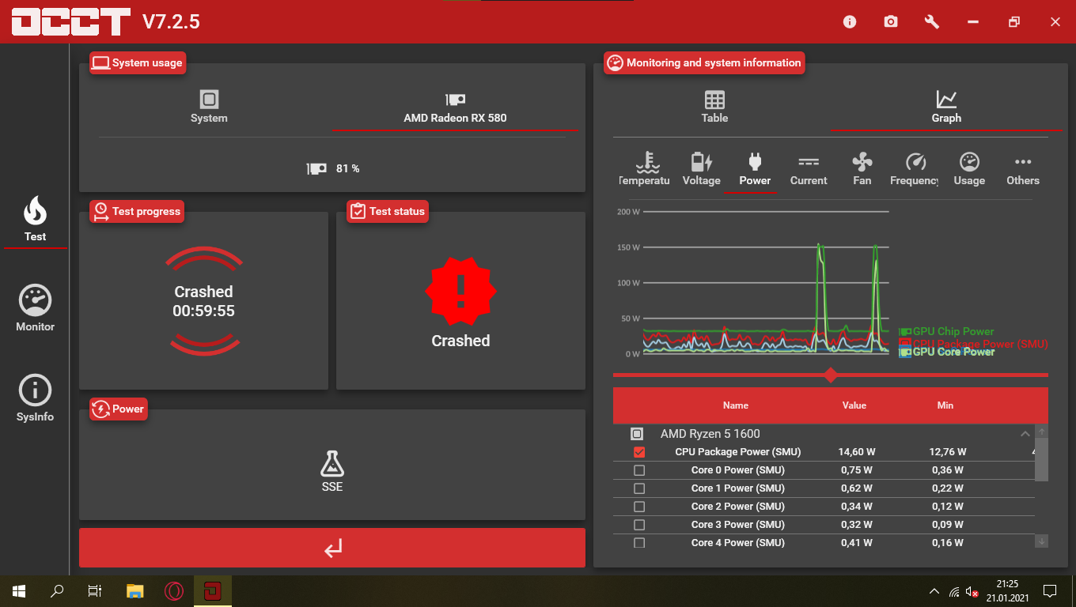Image resolution: width=1076 pixels, height=607 pixels.
Task: Select the AMD Radeon RX 580 tab
Action: (x=455, y=107)
